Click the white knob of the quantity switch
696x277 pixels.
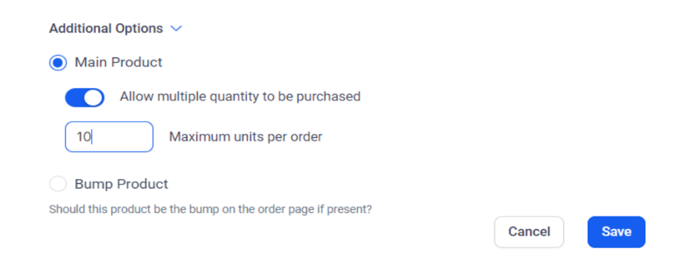(94, 97)
